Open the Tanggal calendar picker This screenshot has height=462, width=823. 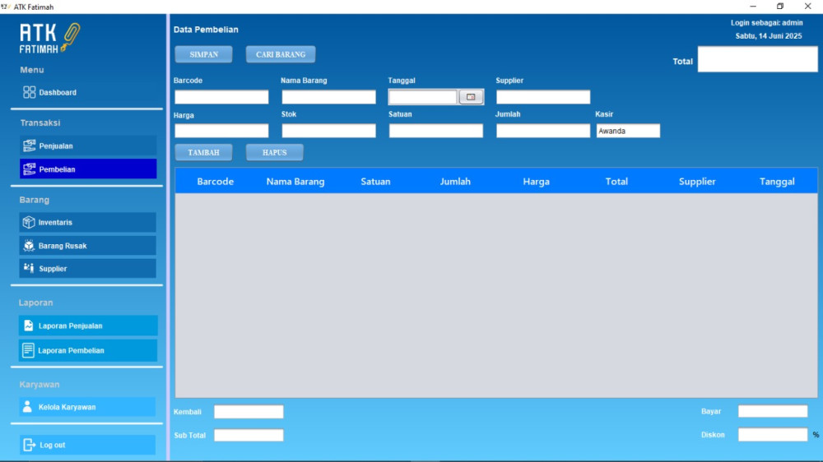(471, 97)
